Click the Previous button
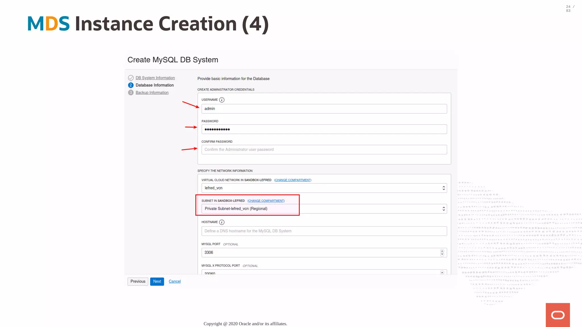The width and height of the screenshot is (582, 327). click(x=138, y=281)
